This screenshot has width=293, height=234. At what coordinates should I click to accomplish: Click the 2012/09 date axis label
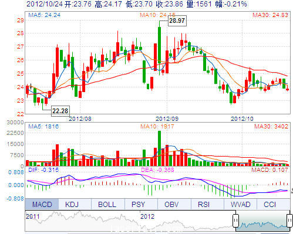point(167,118)
